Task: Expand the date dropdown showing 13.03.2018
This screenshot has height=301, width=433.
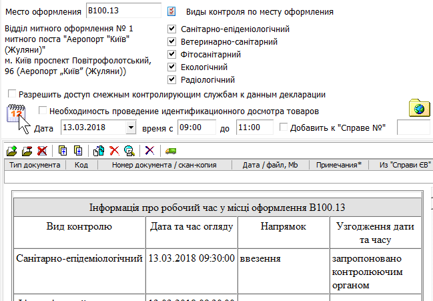Action: [129, 127]
